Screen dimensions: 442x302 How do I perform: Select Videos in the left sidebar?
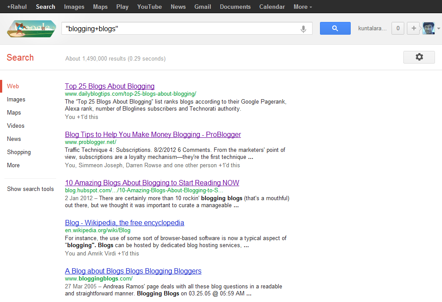(x=15, y=126)
